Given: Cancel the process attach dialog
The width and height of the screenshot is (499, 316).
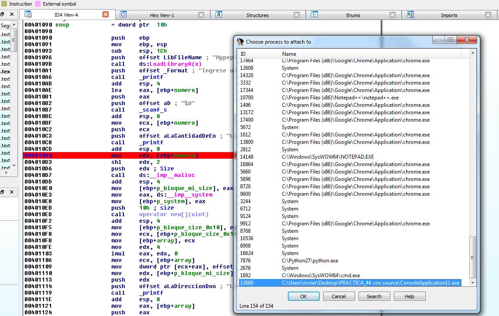Looking at the screenshot, I should tap(338, 296).
